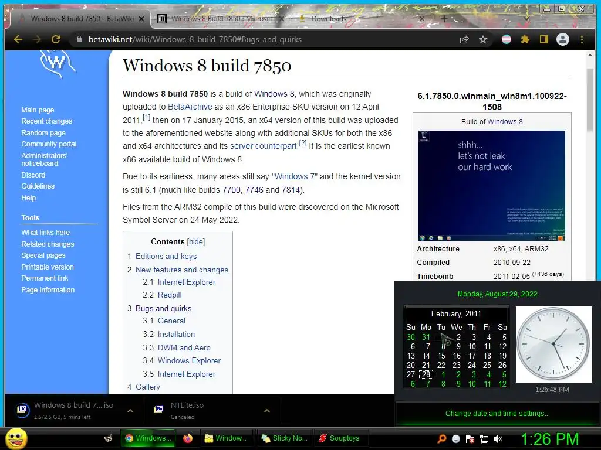View site information padlock icon
601x450 pixels.
pyautogui.click(x=79, y=39)
